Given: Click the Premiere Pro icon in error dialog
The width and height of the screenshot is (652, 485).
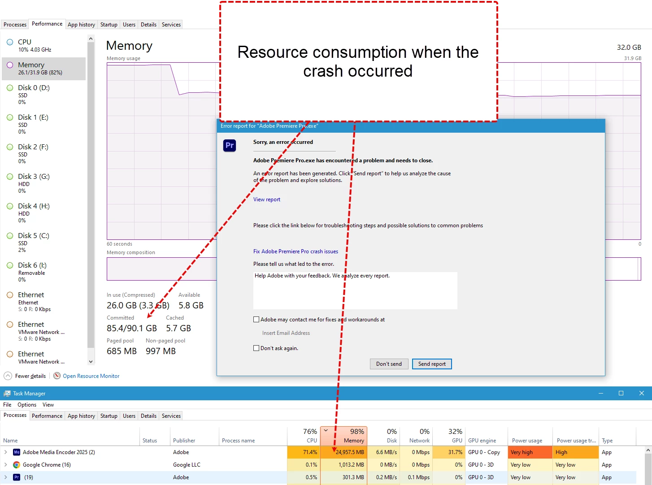Looking at the screenshot, I should [x=230, y=145].
